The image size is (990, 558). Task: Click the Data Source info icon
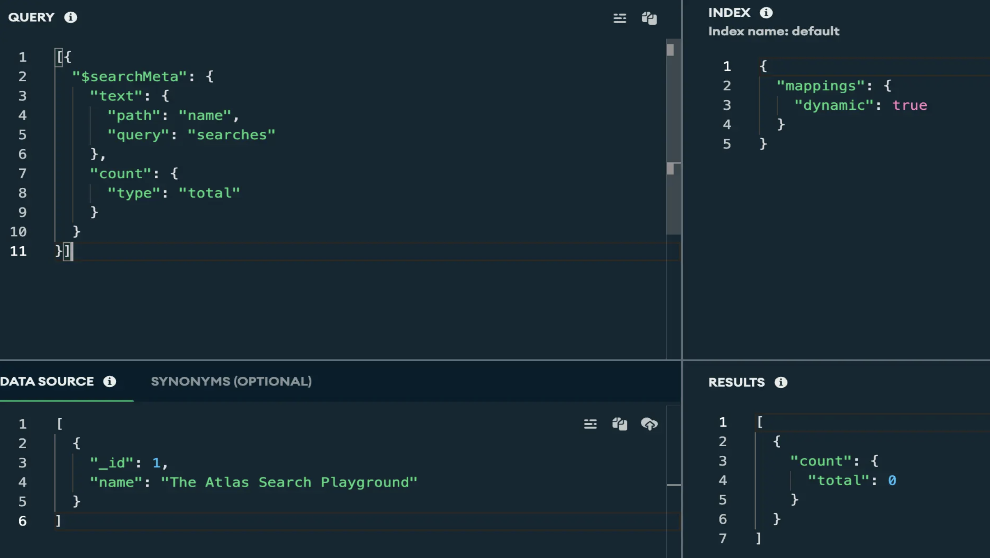(x=109, y=381)
